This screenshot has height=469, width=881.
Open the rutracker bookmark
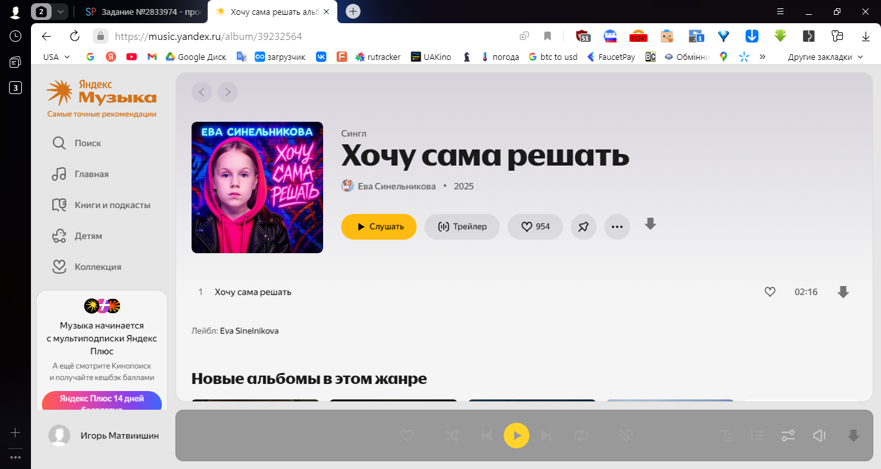pyautogui.click(x=377, y=57)
